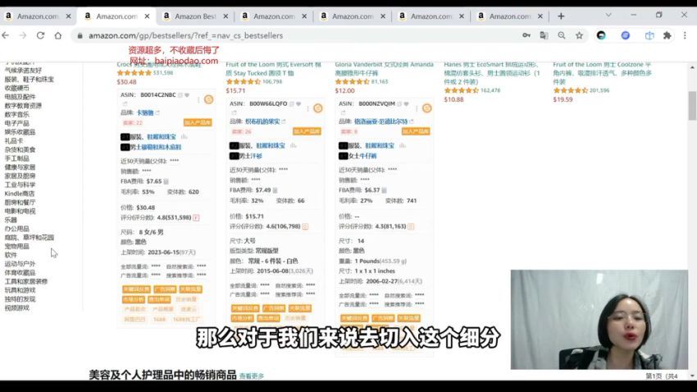697x392 pixels.
Task: Select 服装、鞋子和珠宝 in the sidebar
Action: [30, 79]
